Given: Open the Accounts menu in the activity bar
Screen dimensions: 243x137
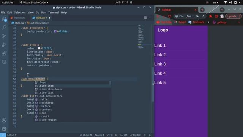Looking at the screenshot, I should click(4, 120).
